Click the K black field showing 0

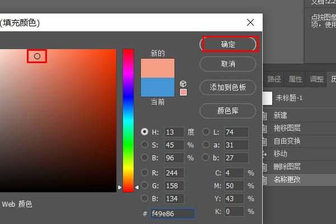234,212
